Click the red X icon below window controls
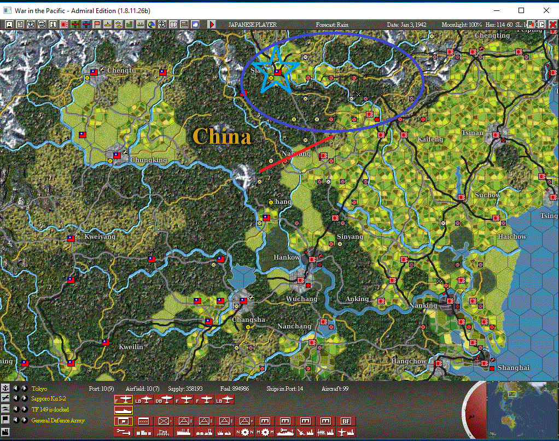 [552, 25]
